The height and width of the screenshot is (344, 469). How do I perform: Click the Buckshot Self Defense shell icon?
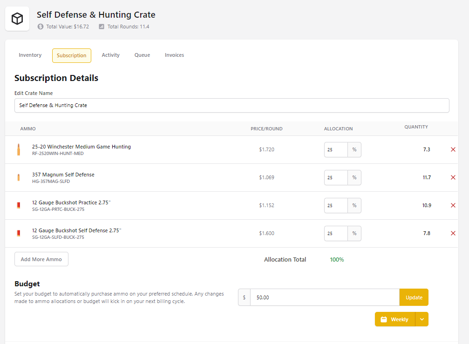tap(19, 233)
